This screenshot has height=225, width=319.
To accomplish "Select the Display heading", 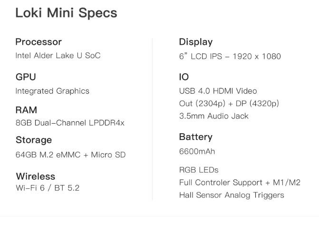I will (x=196, y=42).
